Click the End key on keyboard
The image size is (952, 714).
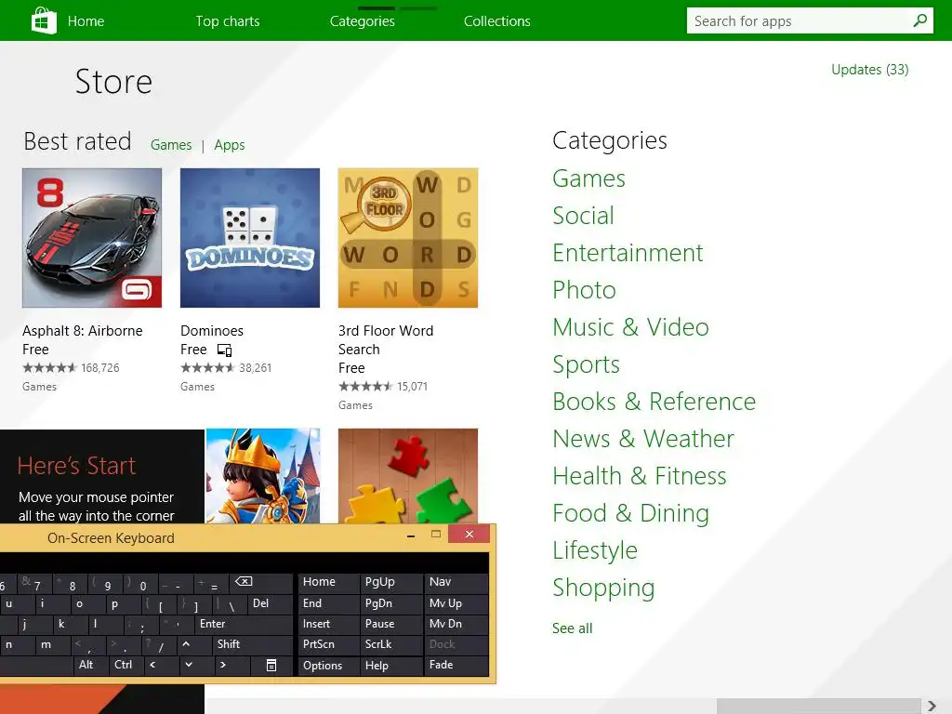(328, 602)
